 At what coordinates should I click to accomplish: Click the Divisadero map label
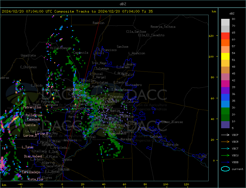(x=133, y=85)
